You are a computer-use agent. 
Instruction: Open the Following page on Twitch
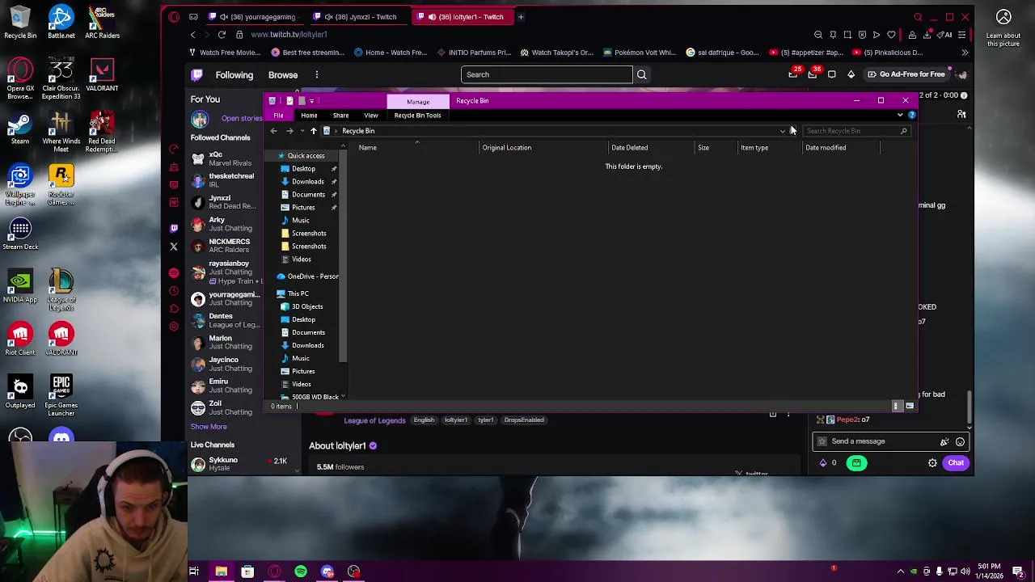pos(234,75)
